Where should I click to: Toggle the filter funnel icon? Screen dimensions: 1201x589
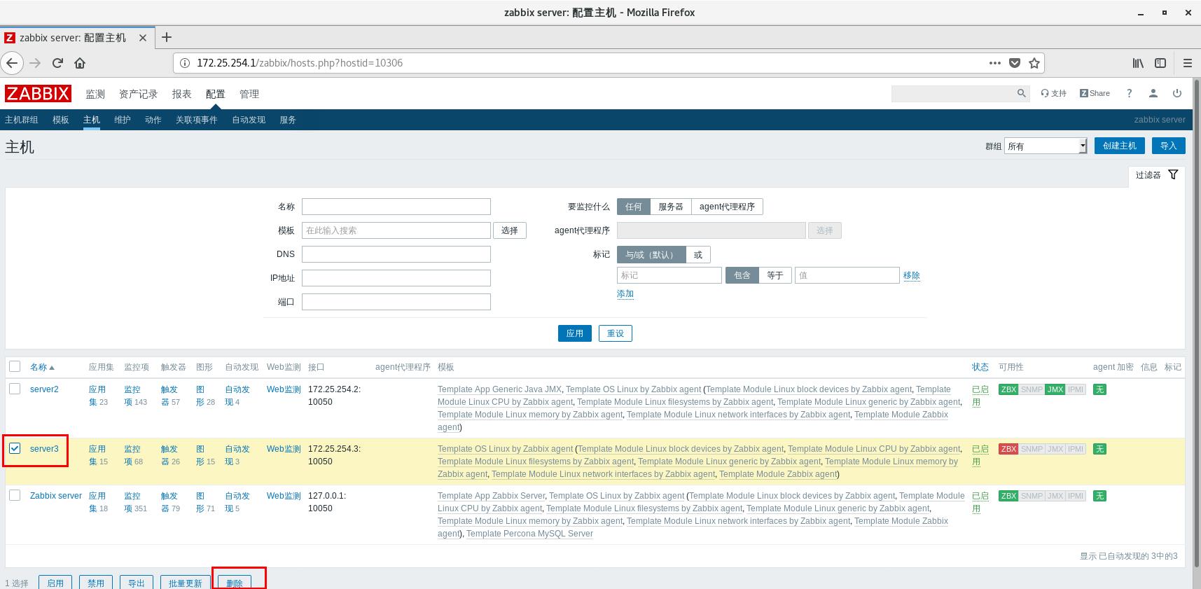point(1173,174)
